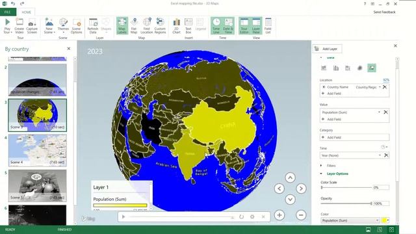The image size is (416, 234).
Task: Toggle the Layer Pane
Action: click(256, 26)
